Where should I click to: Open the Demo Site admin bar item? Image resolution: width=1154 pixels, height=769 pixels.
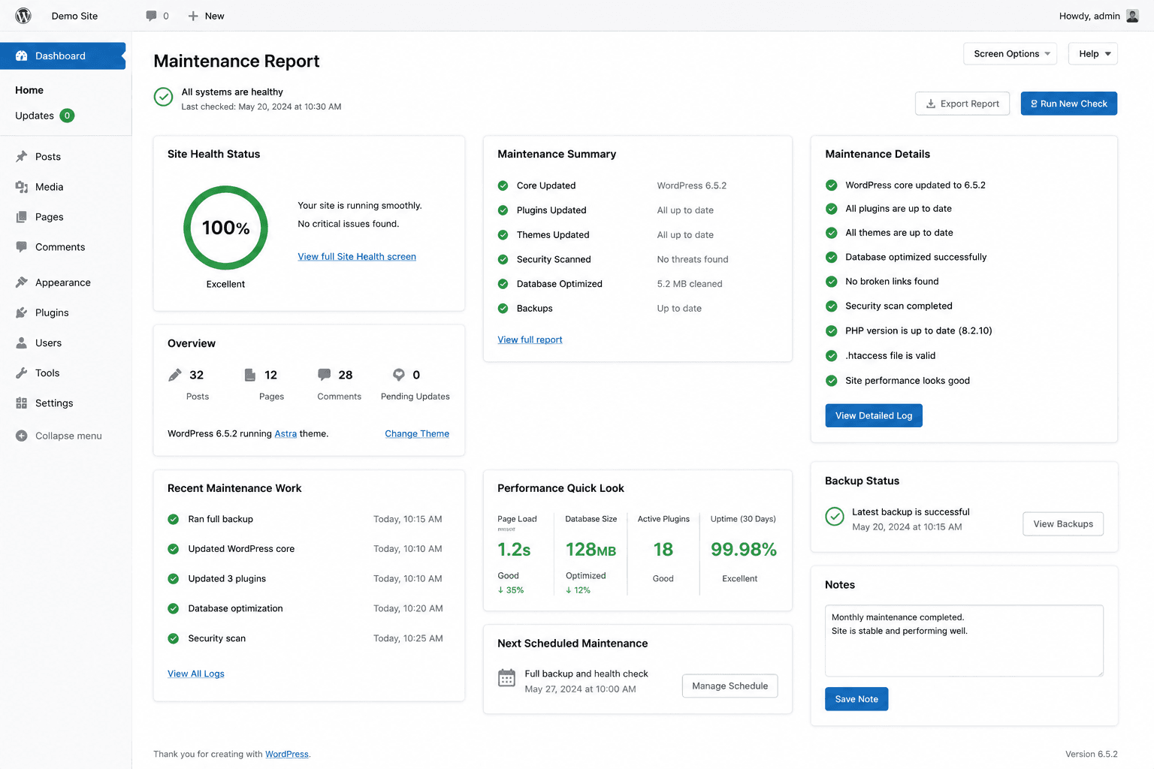tap(74, 16)
